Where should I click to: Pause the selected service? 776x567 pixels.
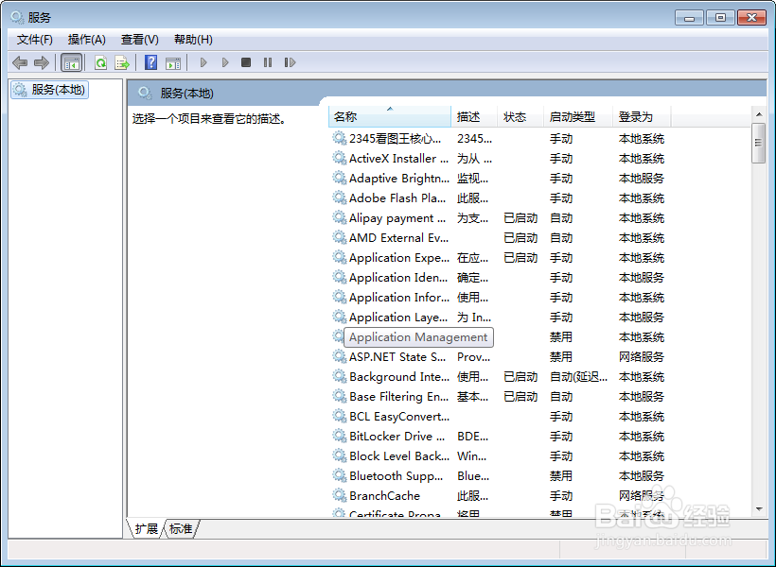(x=268, y=62)
